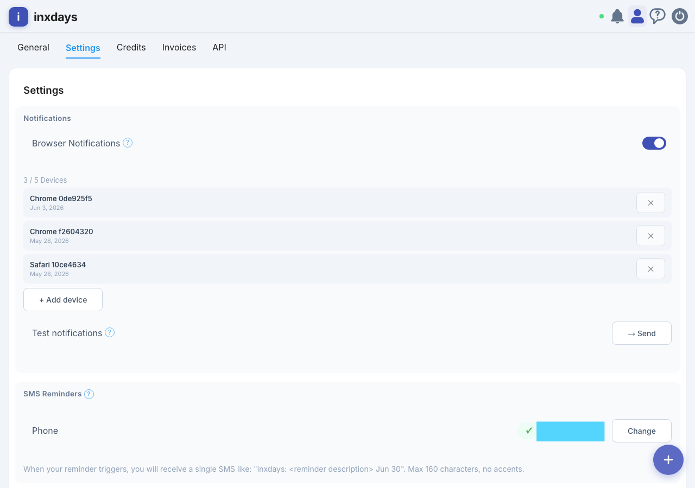
Task: Show SMS Reminders help icon
Action: click(x=89, y=394)
